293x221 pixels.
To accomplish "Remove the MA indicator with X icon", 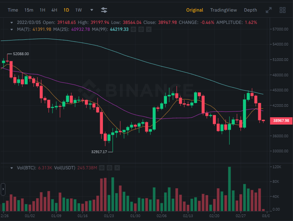I will pyautogui.click(x=149, y=29).
